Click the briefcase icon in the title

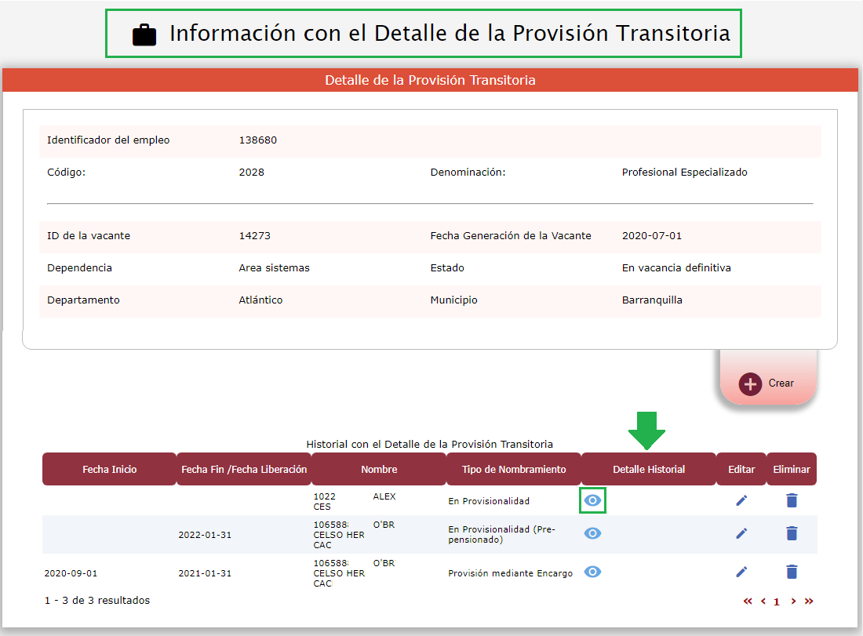click(144, 35)
